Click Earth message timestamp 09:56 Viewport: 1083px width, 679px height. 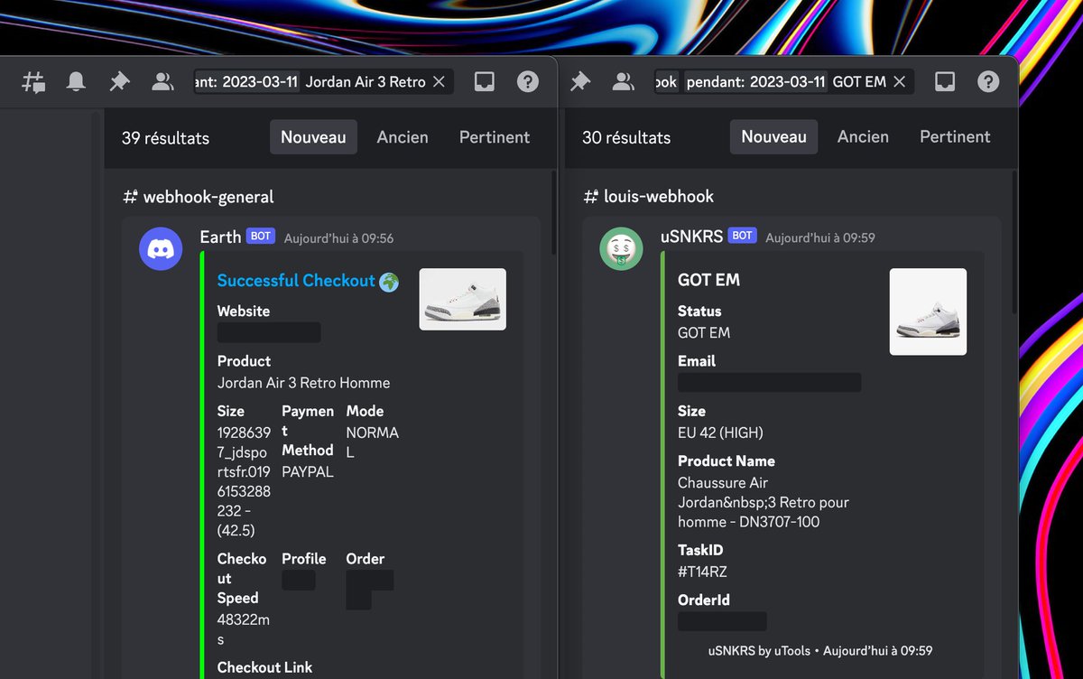(338, 238)
